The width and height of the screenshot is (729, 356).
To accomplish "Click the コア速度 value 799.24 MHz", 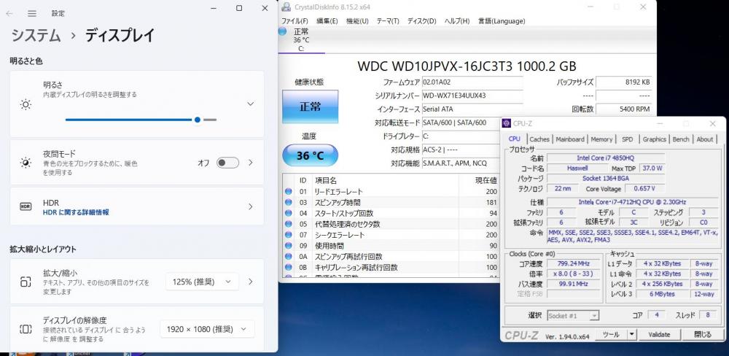I will coord(573,263).
